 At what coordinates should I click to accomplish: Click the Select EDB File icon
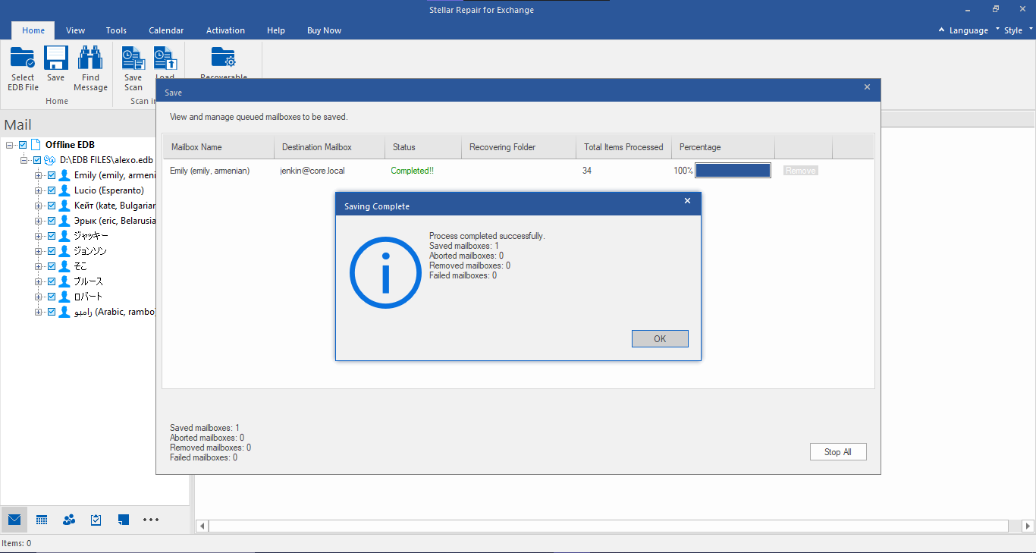[x=23, y=58]
